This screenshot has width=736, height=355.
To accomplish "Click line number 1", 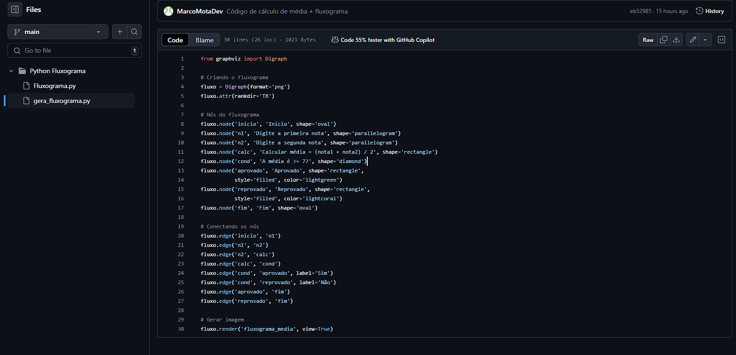I will [182, 59].
